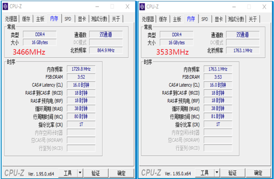Select 16 GBytes size value in right window

176,43
